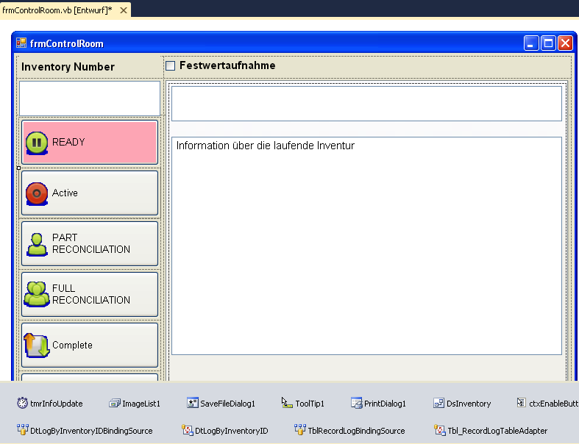Select the DsInventory dataset icon
Viewport: 579px width, 444px height.
438,403
